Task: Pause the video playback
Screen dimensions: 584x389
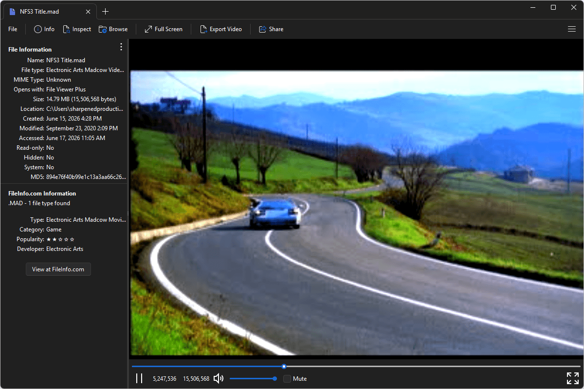Action: click(139, 378)
